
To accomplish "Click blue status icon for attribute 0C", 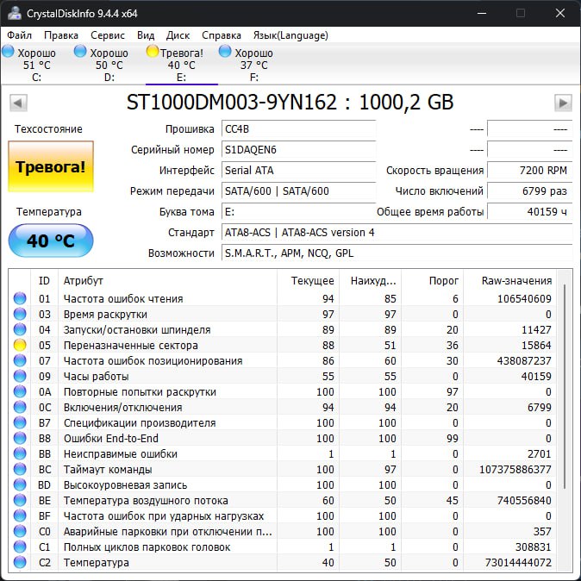I will pyautogui.click(x=20, y=407).
